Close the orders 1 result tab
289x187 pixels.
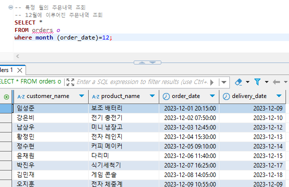pos(20,70)
